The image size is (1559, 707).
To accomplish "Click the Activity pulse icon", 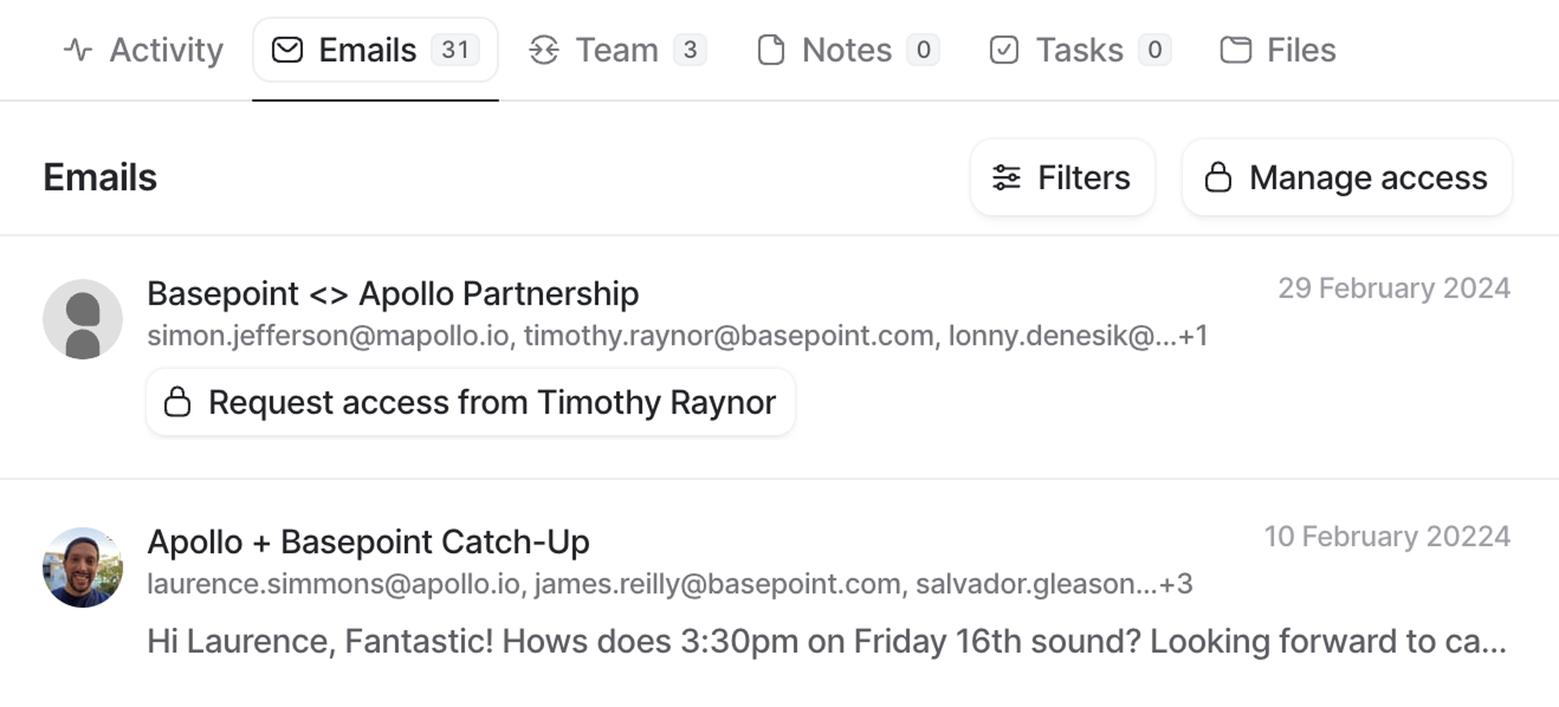I will pyautogui.click(x=78, y=50).
